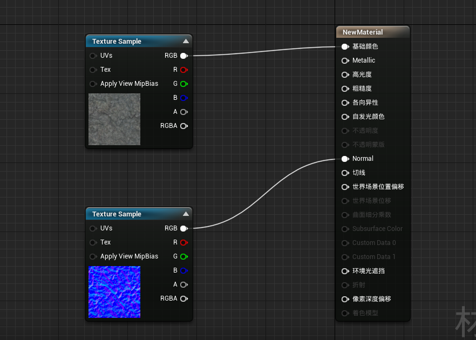Click the disabled 着色模型 pin
Screen dimensions: 476x340
(x=345, y=313)
